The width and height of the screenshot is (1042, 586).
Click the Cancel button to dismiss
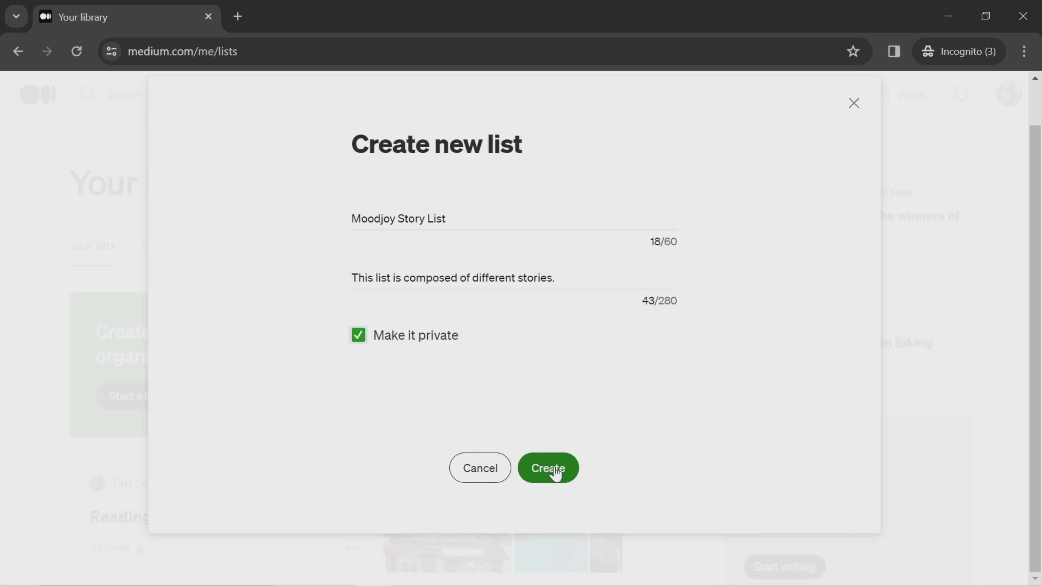click(481, 468)
